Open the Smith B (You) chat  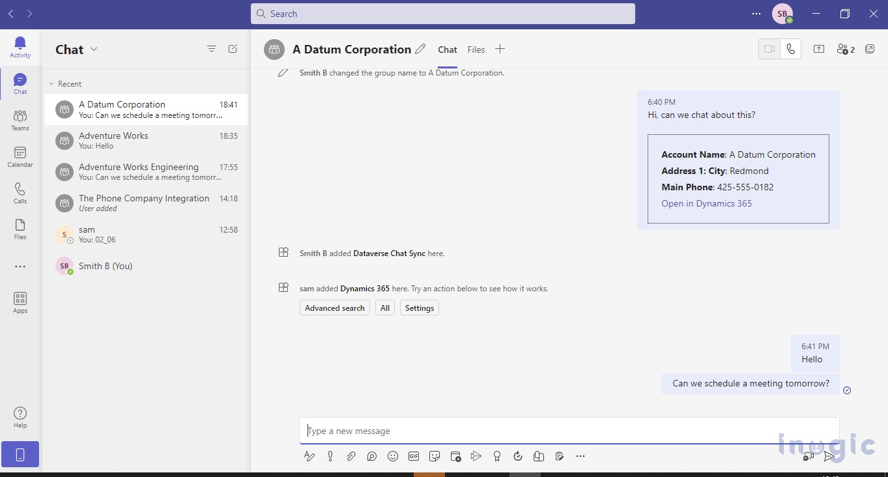(147, 266)
